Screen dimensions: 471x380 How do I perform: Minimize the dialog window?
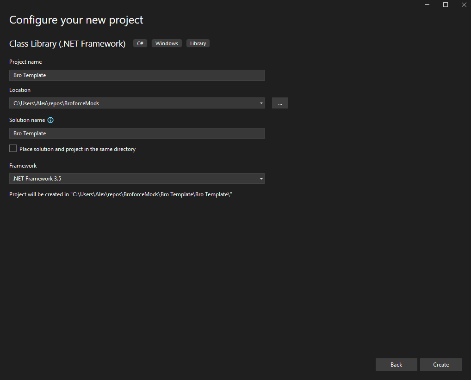[427, 5]
